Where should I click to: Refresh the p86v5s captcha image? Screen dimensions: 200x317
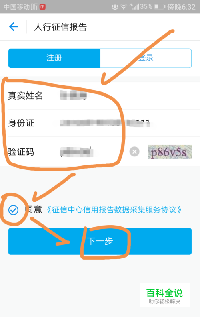tap(170, 152)
